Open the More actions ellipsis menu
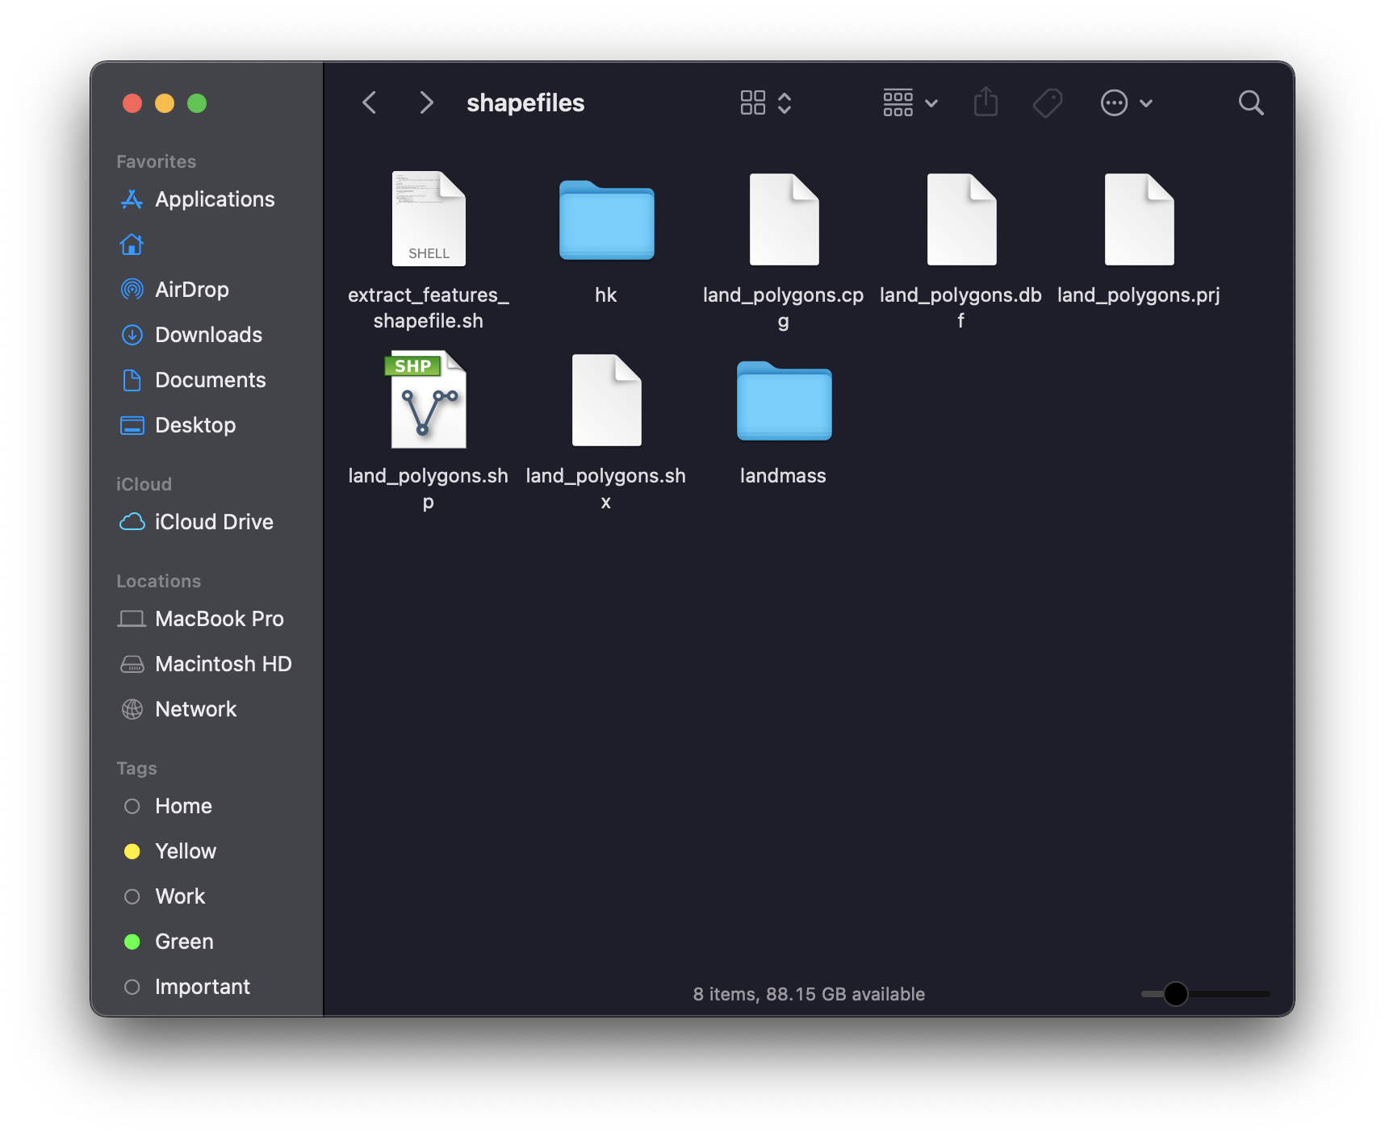 (1126, 103)
